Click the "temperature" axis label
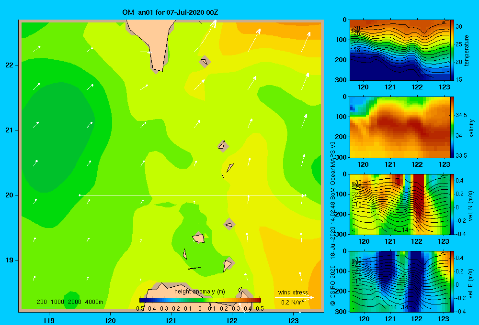Viewport: 479px width, 325px height. pyautogui.click(x=467, y=50)
